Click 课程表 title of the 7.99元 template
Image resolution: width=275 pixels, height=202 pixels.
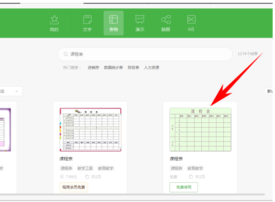66,159
